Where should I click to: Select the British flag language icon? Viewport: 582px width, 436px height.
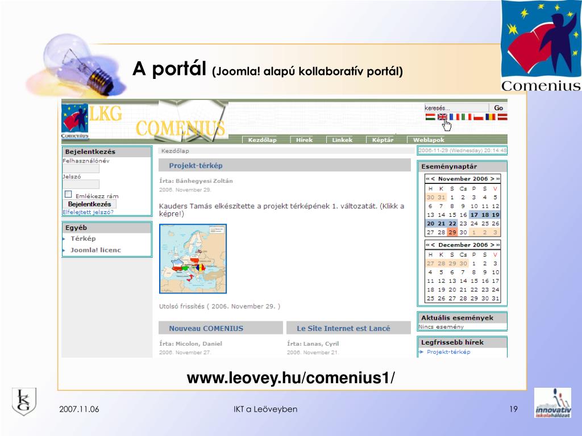(442, 117)
